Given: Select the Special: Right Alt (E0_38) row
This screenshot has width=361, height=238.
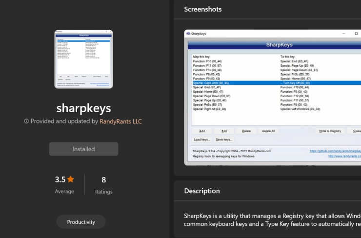Looking at the screenshot, I should (277, 109).
